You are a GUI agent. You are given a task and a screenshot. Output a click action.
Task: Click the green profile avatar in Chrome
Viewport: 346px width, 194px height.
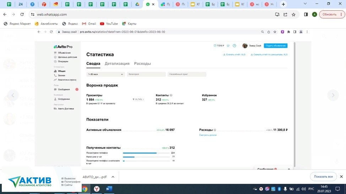(314, 15)
